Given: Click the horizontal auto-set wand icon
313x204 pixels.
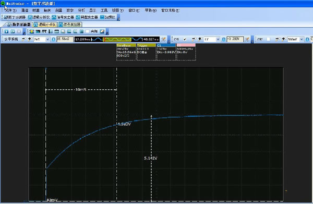Looking at the screenshot, I should tap(164, 39).
